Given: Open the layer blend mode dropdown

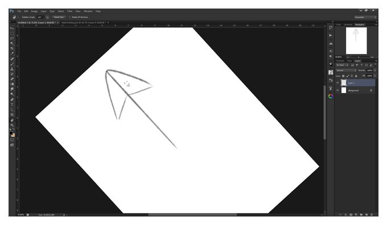Looking at the screenshot, I should click(x=346, y=70).
